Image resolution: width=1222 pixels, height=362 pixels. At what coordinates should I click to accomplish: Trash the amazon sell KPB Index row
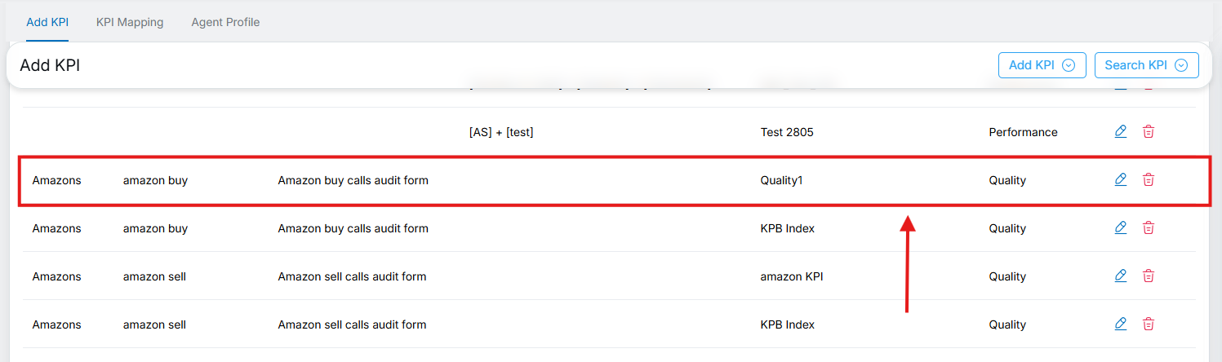coord(1148,324)
